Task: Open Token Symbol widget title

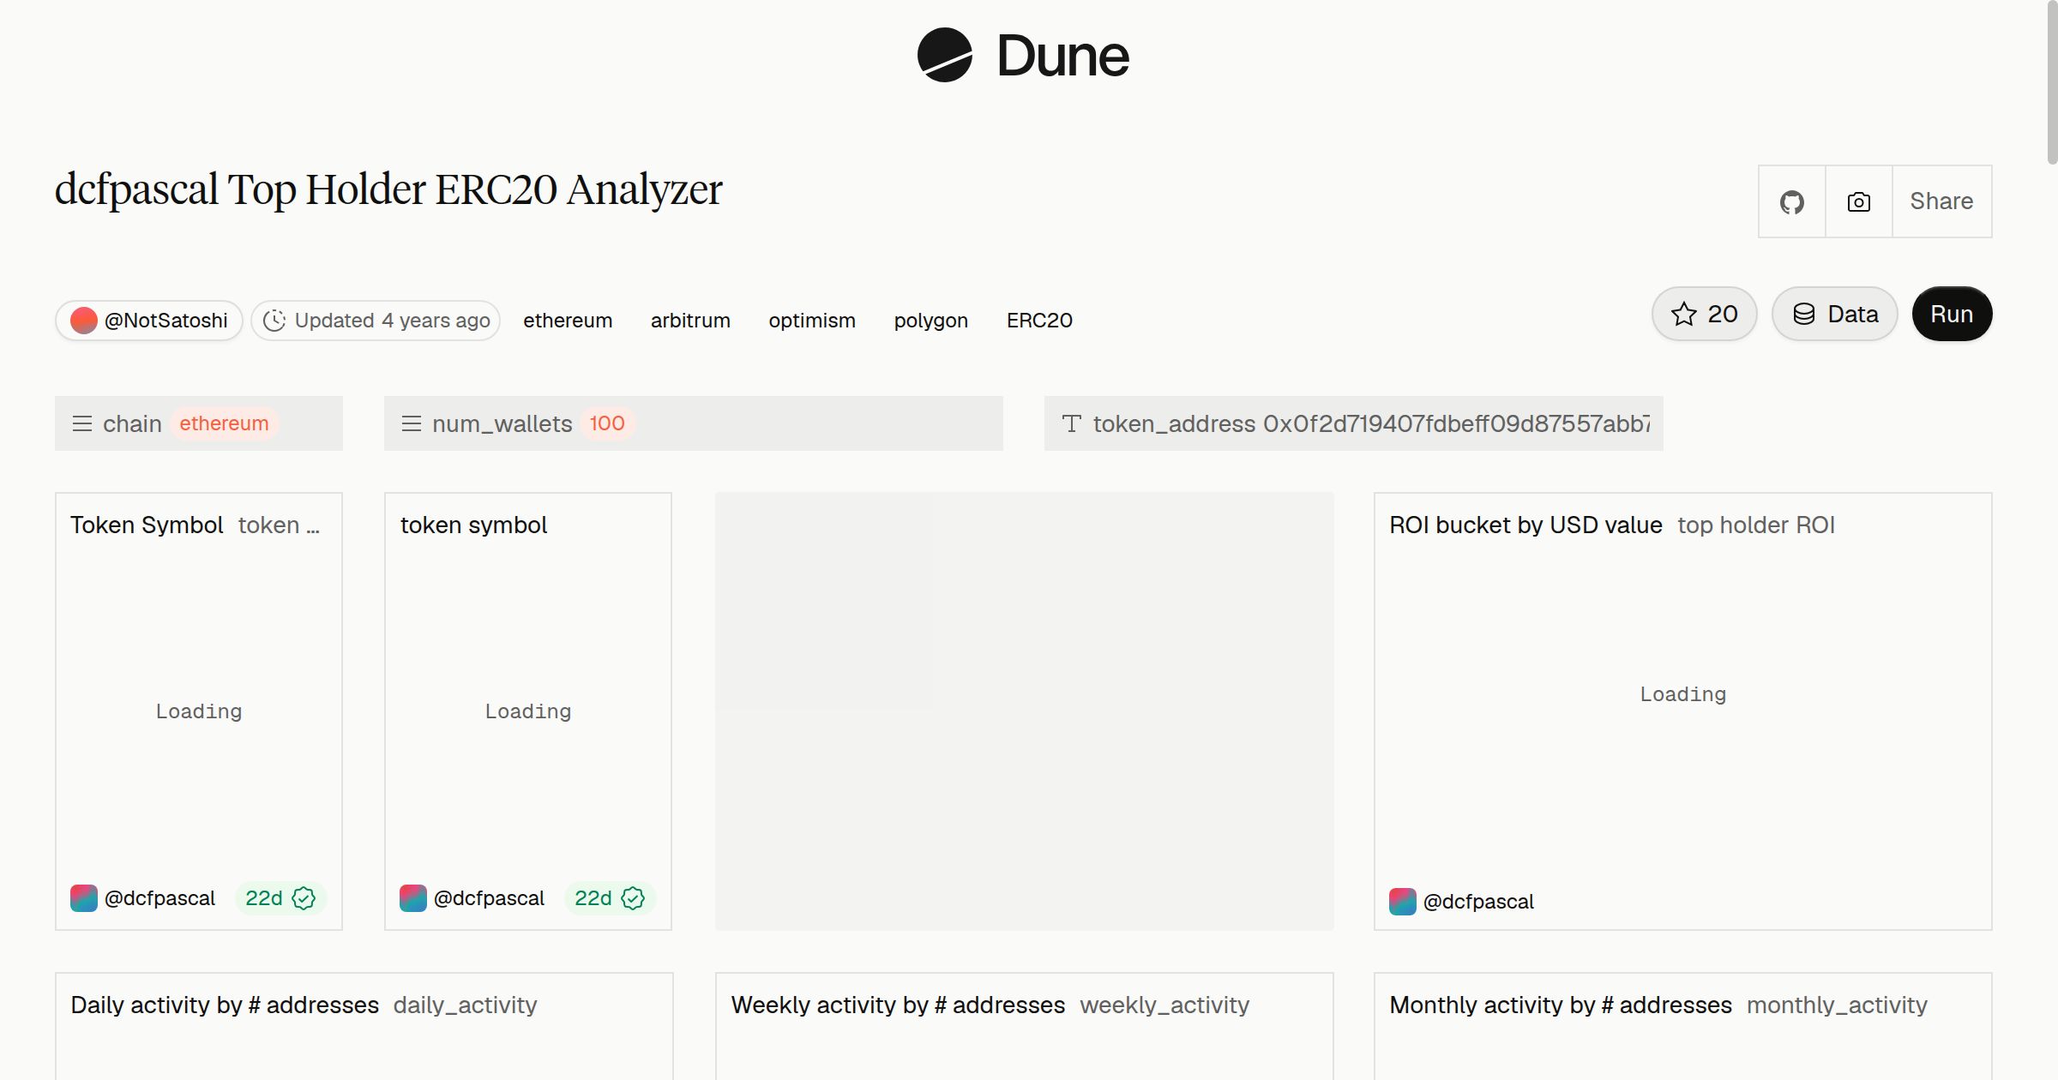Action: (x=147, y=525)
